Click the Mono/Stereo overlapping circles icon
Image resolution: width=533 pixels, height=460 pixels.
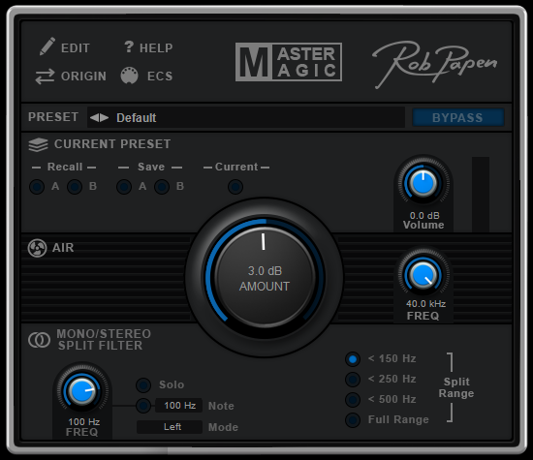click(x=39, y=340)
